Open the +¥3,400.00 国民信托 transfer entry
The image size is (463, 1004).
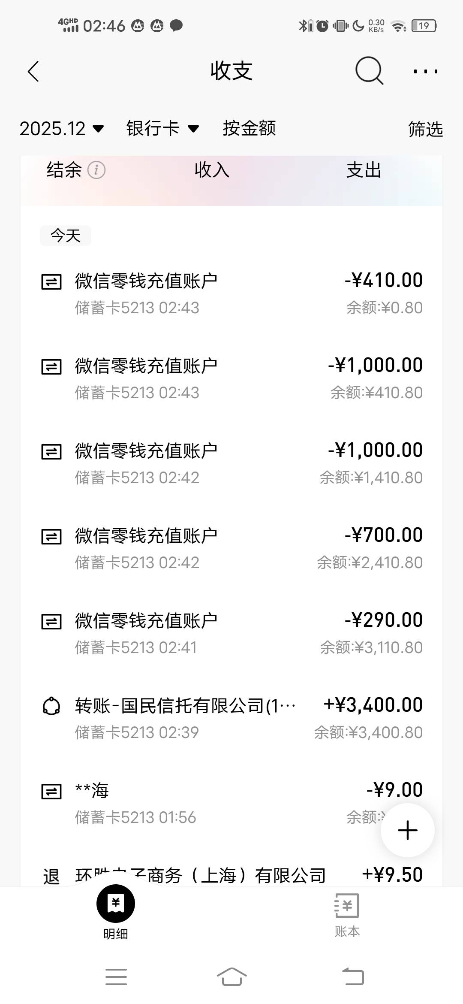coord(231,718)
